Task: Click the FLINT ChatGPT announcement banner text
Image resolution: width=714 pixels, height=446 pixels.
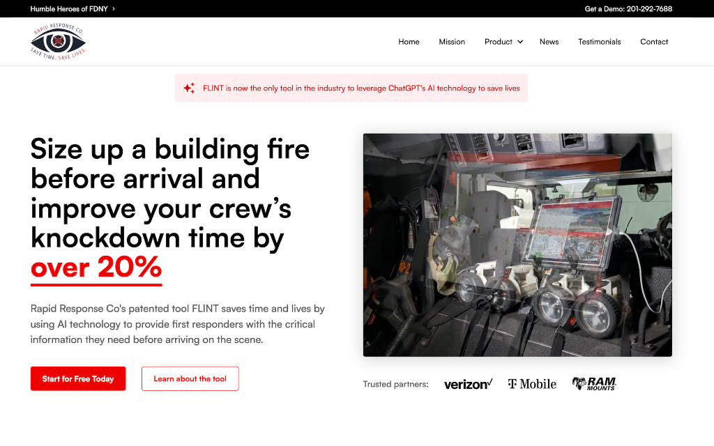Action: tap(361, 89)
